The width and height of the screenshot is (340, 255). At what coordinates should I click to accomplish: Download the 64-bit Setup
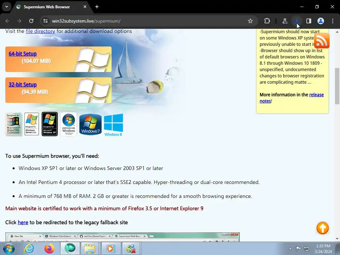point(23,53)
